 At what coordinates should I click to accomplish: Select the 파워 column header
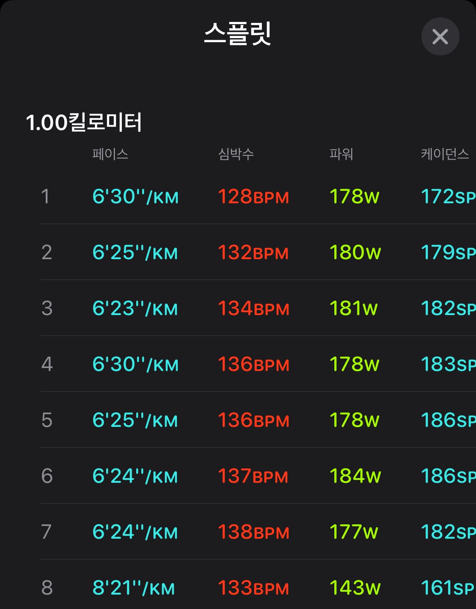point(341,154)
